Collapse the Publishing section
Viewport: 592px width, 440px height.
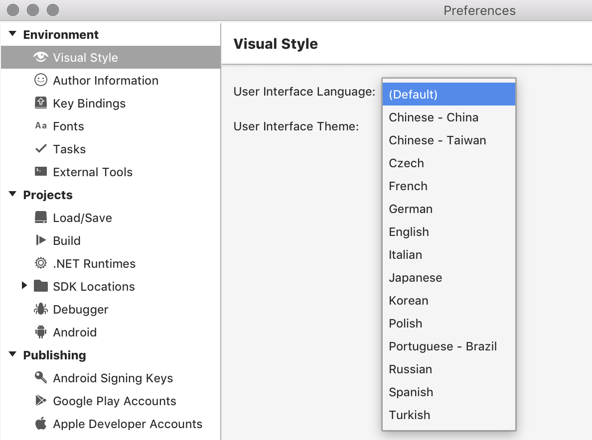point(13,355)
